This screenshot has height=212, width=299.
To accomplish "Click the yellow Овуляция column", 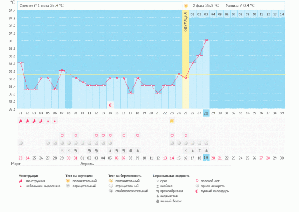I will tap(185, 62).
